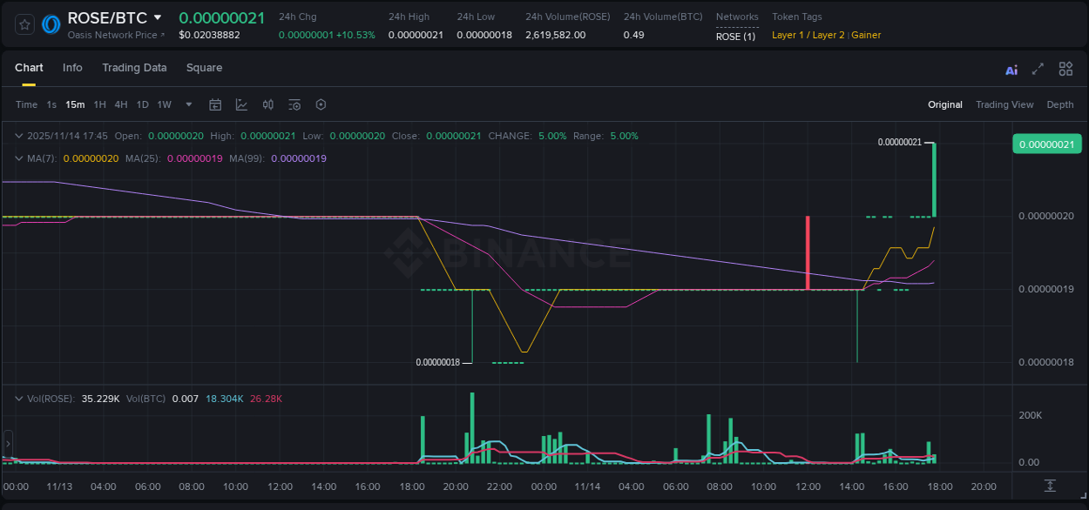This screenshot has width=1089, height=510.
Task: Open the indicator list settings icon
Action: (294, 104)
